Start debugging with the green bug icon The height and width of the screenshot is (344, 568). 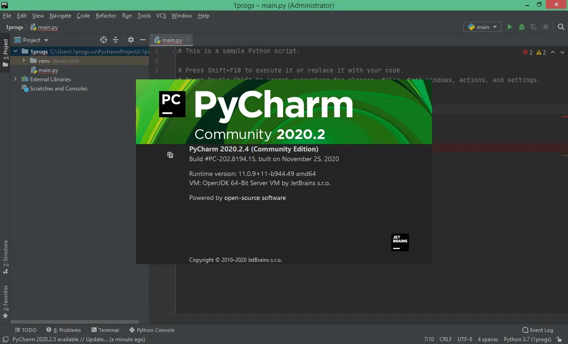pos(522,27)
